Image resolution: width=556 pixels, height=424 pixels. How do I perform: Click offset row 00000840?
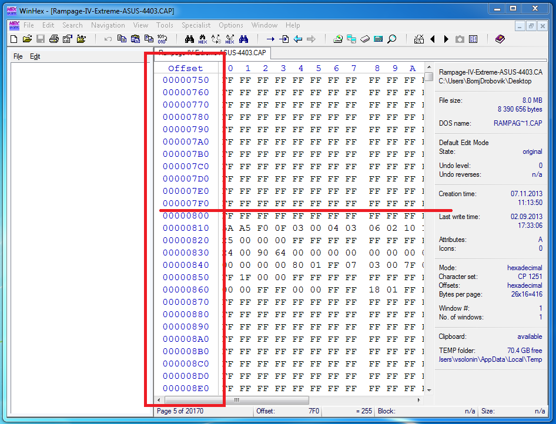coord(186,265)
